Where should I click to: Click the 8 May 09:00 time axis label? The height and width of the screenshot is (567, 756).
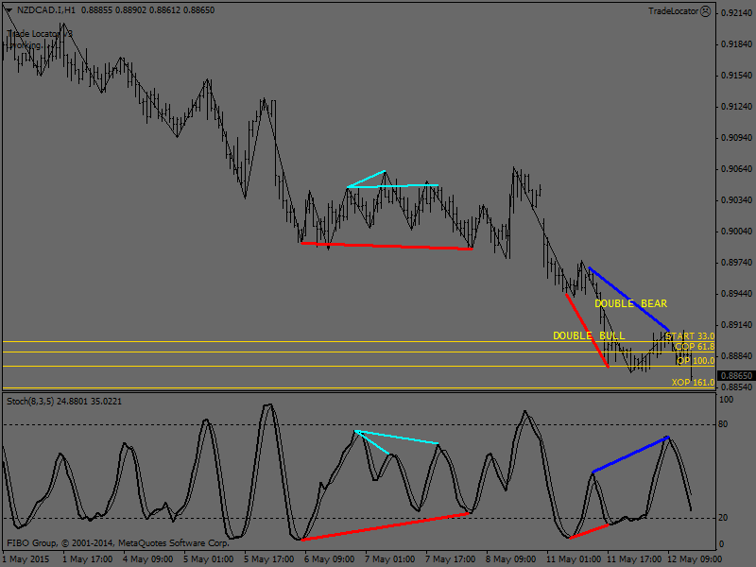click(510, 558)
